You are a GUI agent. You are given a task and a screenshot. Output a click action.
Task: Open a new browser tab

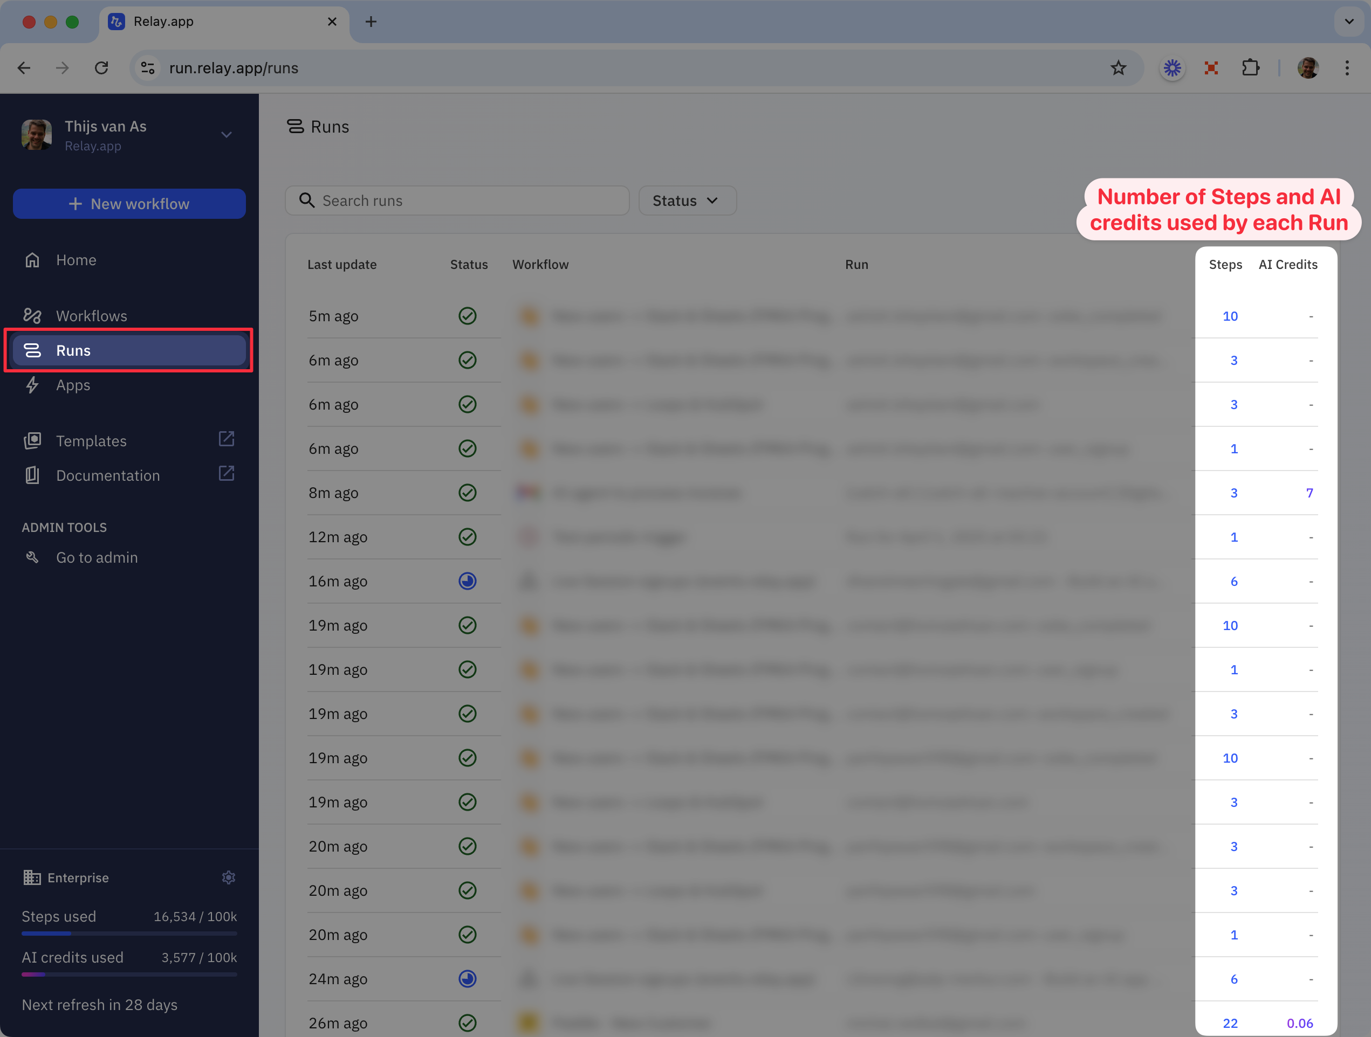point(371,22)
